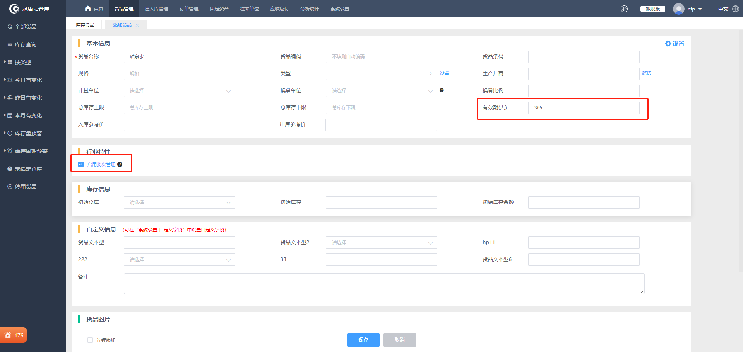Click the 冠唐云仓库 logo icon
Viewport: 743px width, 352px height.
pyautogui.click(x=14, y=9)
